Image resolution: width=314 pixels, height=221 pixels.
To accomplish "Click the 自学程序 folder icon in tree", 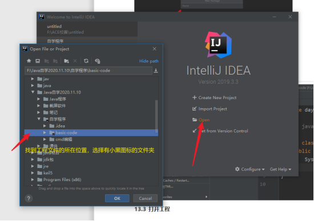I will [x=46, y=119].
